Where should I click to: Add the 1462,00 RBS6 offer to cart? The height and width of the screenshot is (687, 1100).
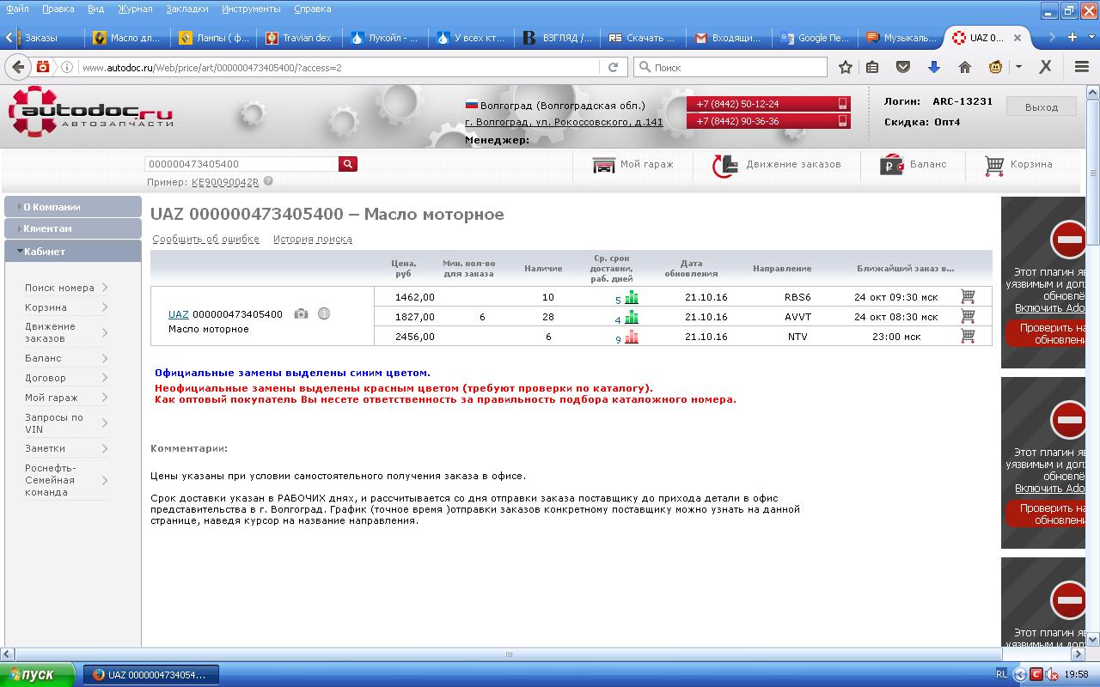968,296
